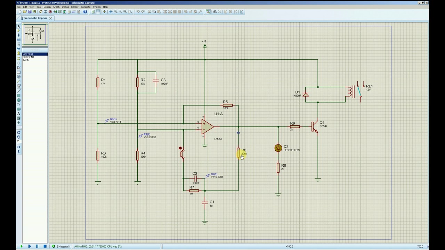The height and width of the screenshot is (250, 445).
Task: Open the 2 Message(s) simulation log
Action: coord(61,247)
